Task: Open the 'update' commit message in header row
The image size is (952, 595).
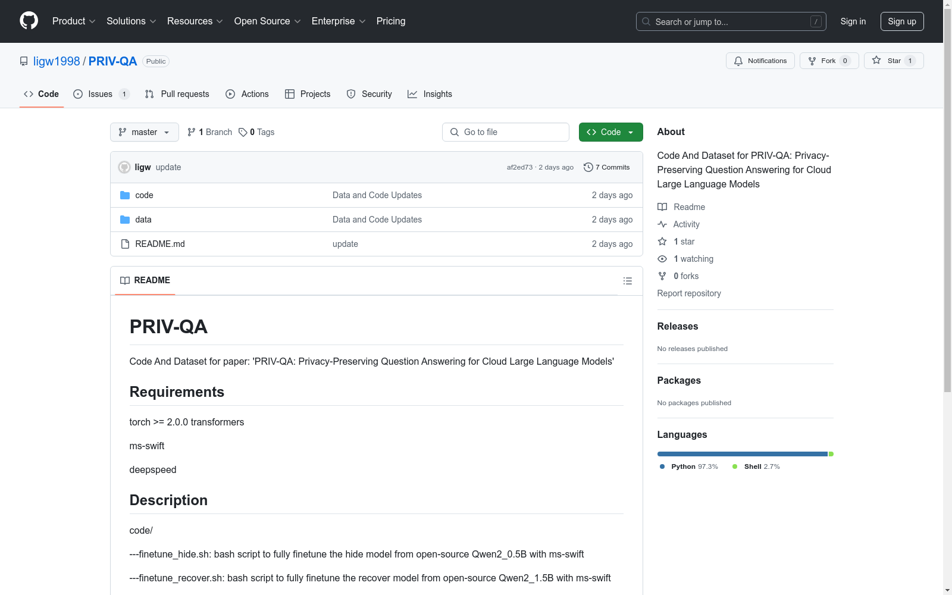Action: pyautogui.click(x=168, y=167)
